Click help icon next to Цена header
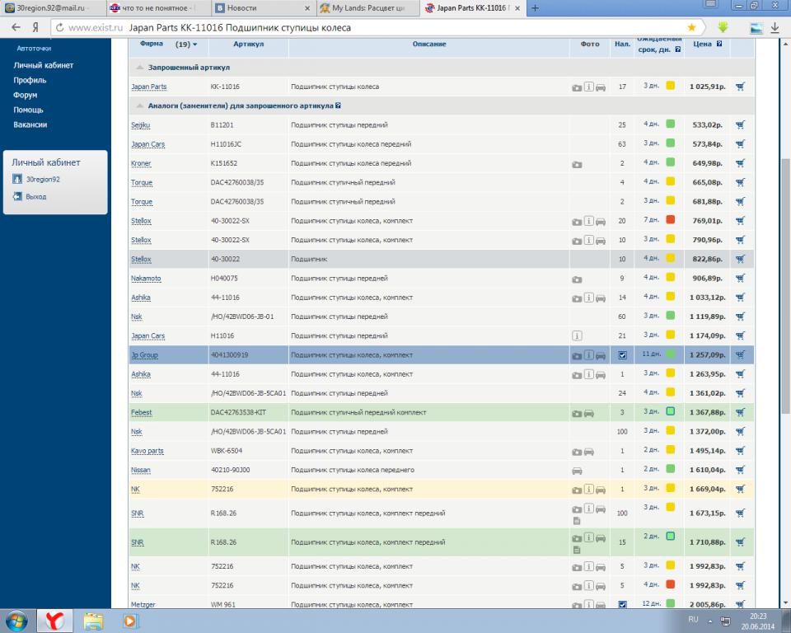Screen dimensions: 791x633 coord(718,44)
